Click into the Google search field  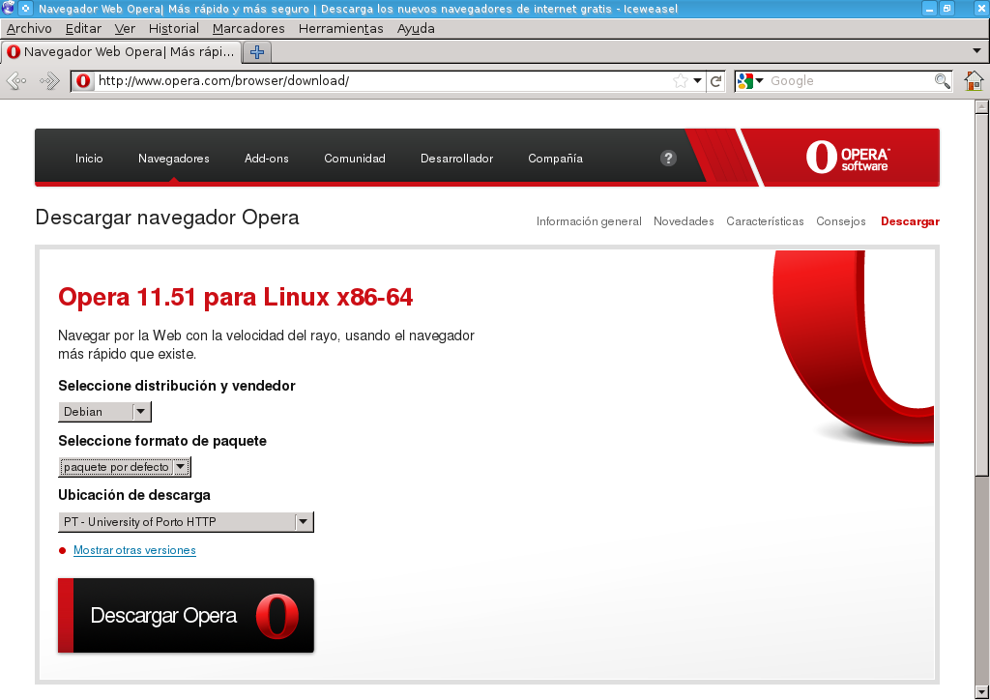(851, 81)
